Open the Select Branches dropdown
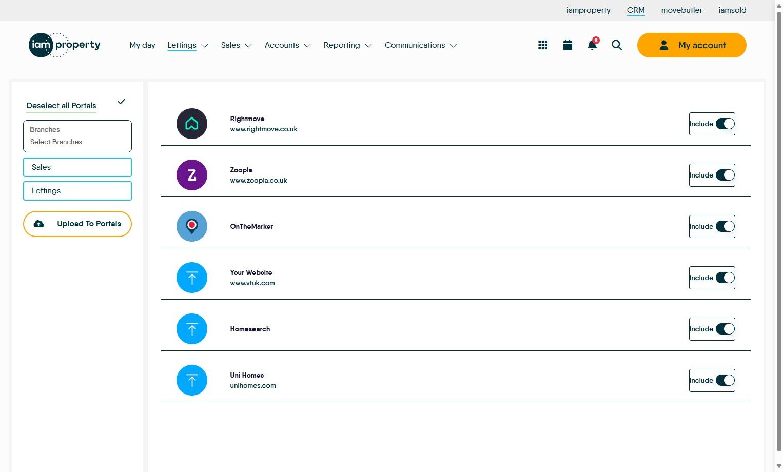The image size is (783, 472). [77, 136]
